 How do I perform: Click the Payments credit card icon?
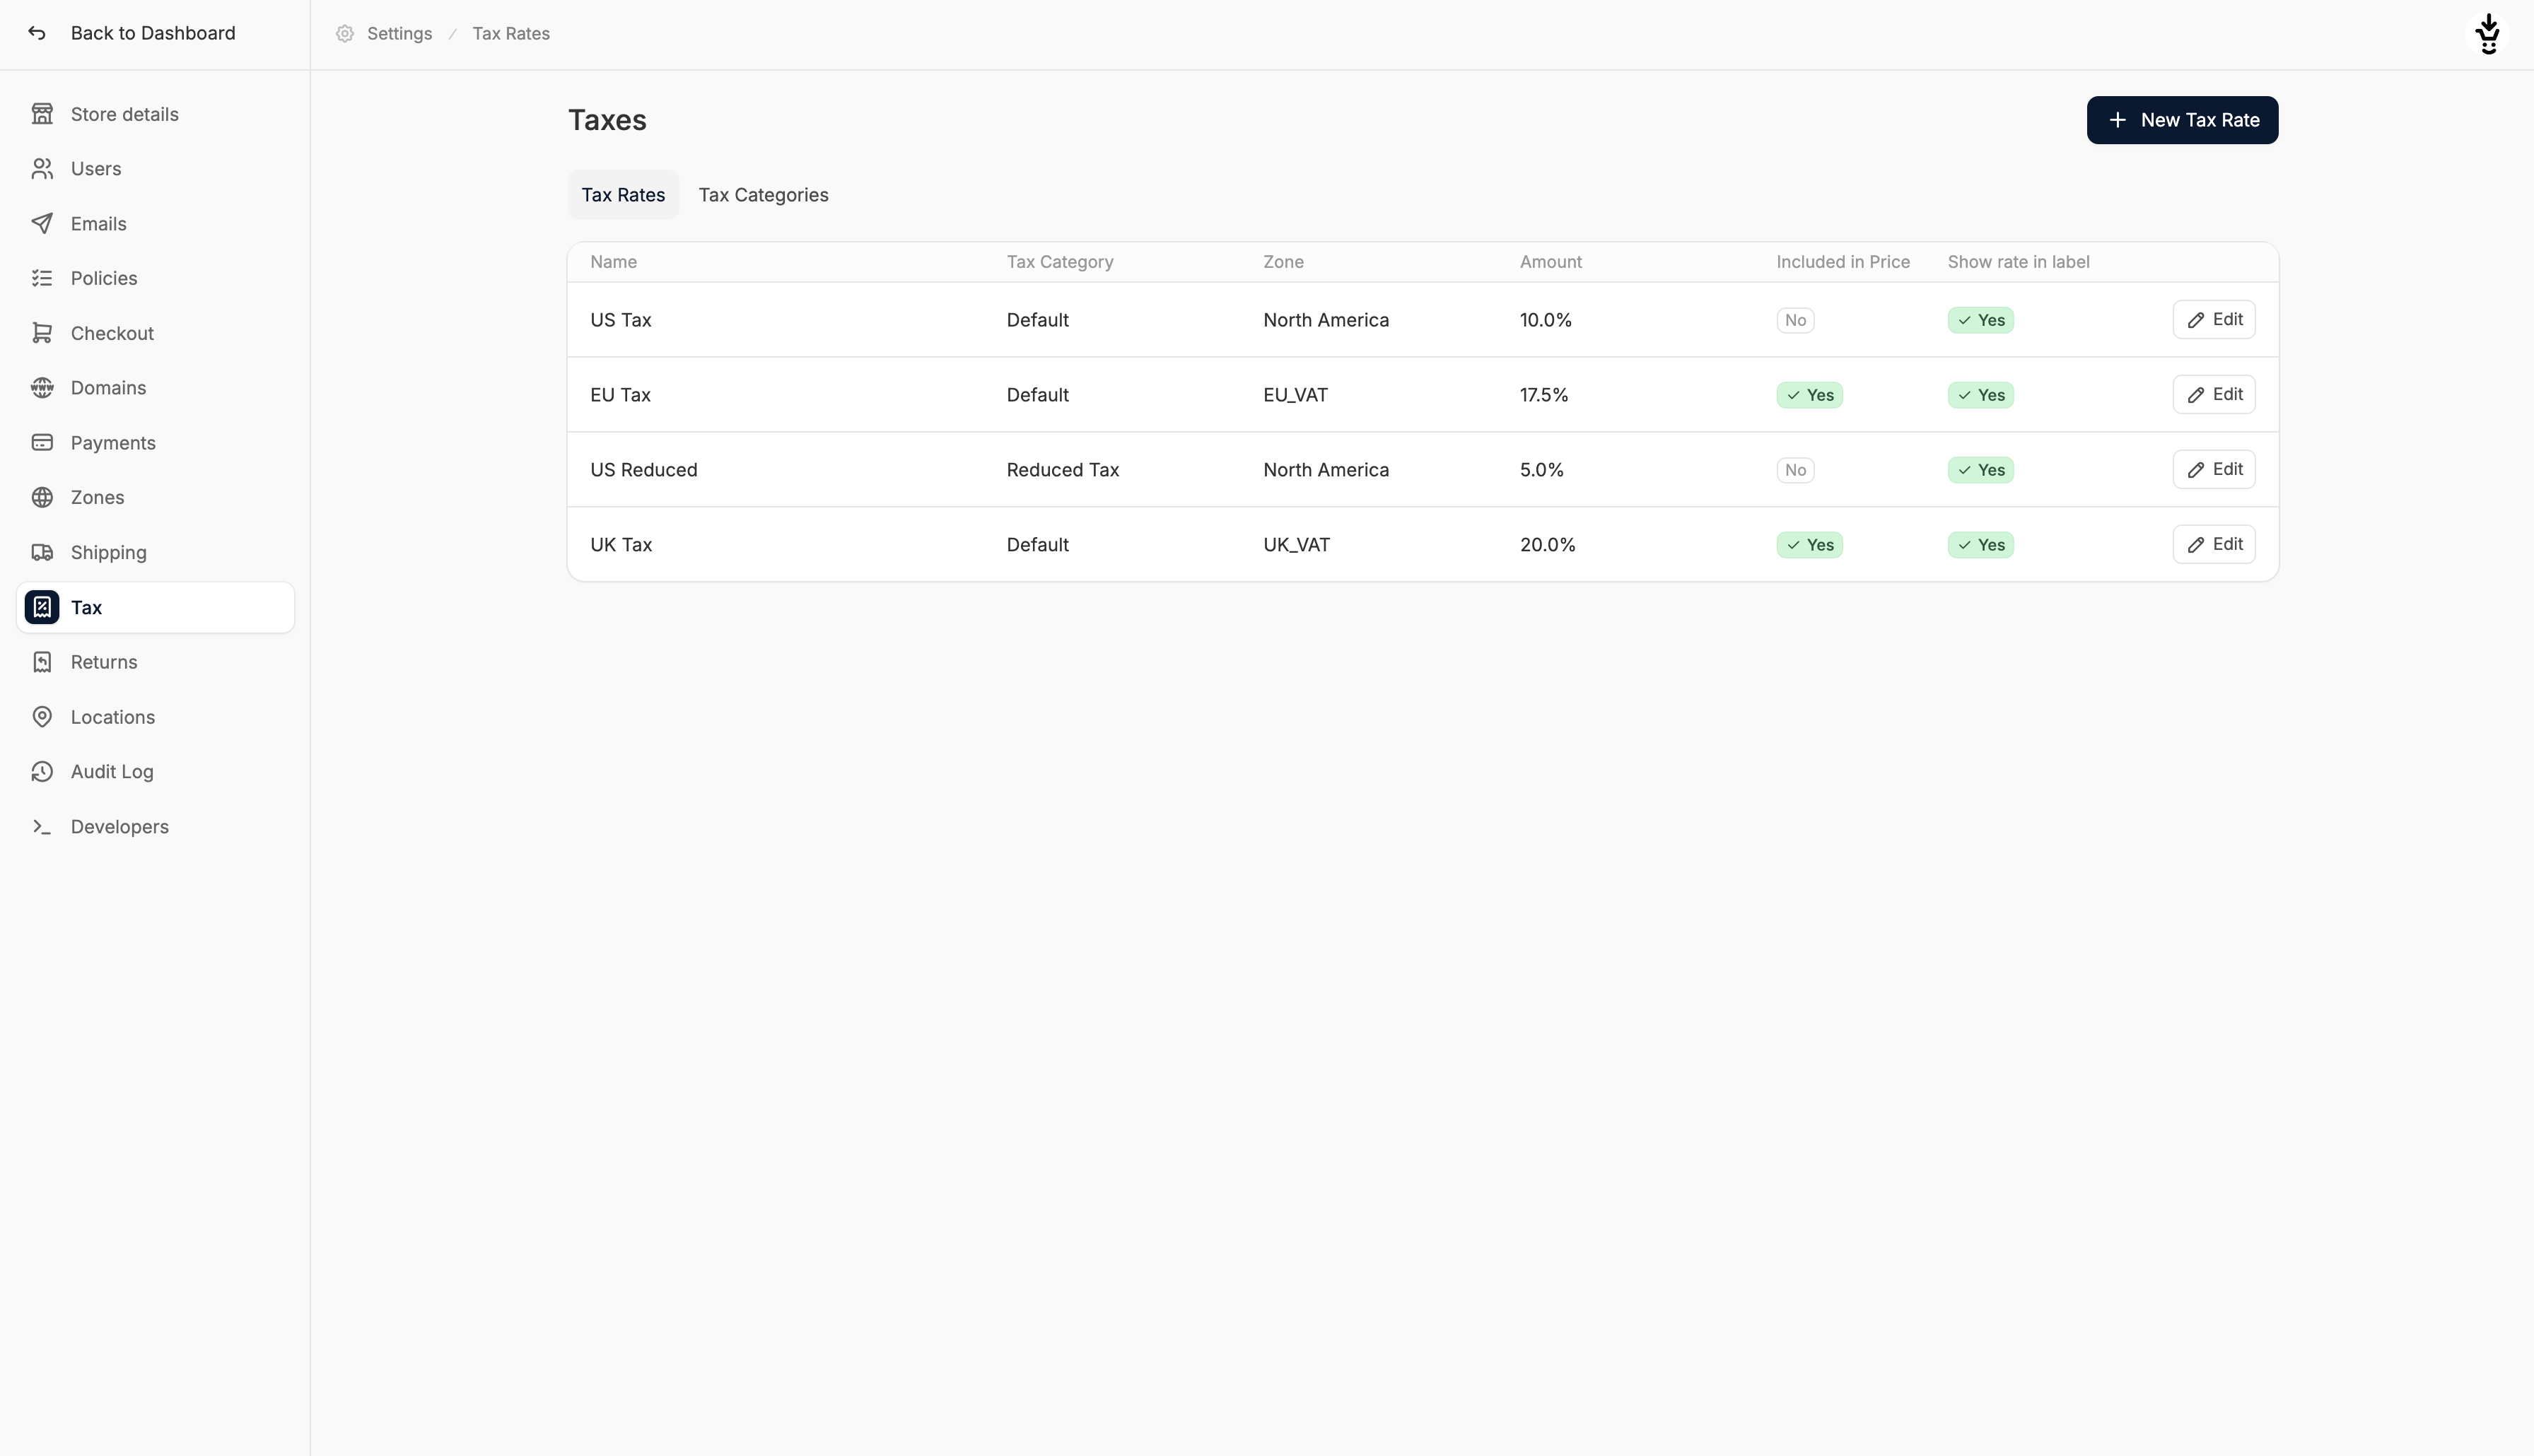click(42, 442)
